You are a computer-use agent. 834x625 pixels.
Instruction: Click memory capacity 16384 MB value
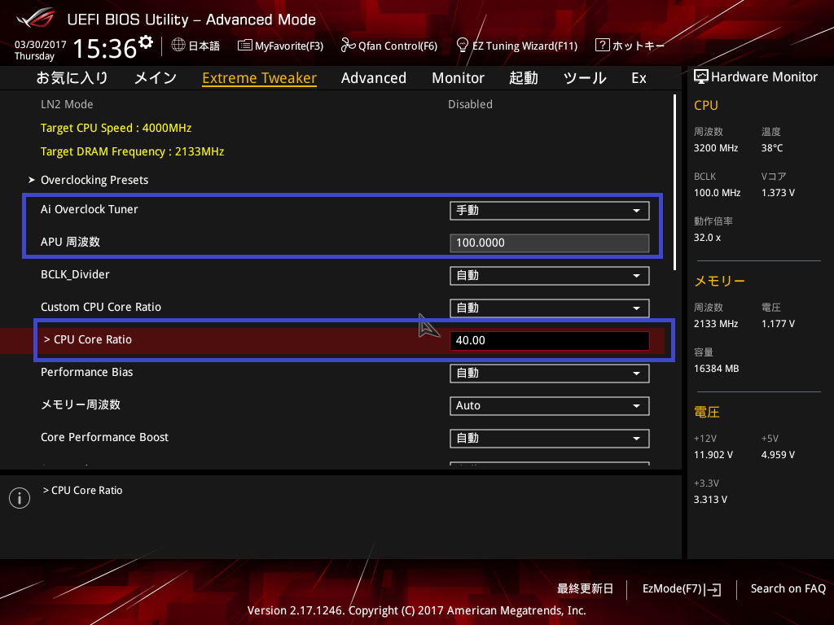716,369
